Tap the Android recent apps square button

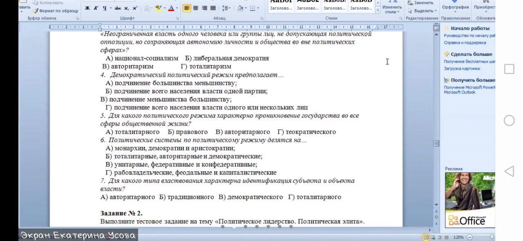point(509,69)
